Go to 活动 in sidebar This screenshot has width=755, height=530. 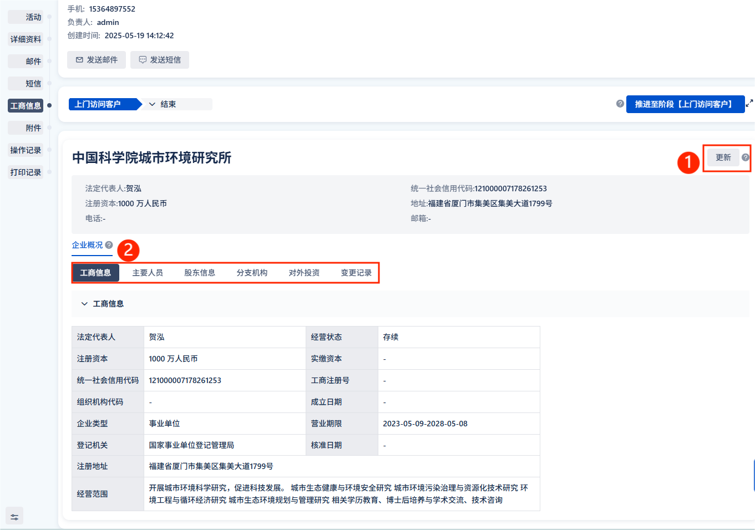tap(26, 17)
